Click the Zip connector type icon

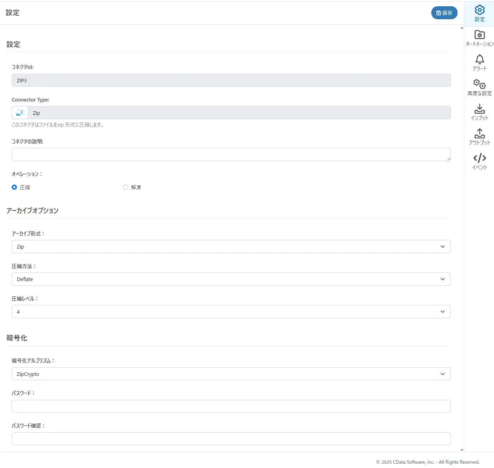pyautogui.click(x=20, y=113)
